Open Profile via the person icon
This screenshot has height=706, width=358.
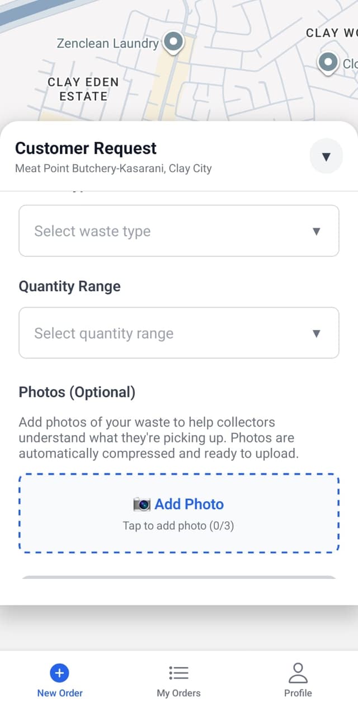click(298, 672)
